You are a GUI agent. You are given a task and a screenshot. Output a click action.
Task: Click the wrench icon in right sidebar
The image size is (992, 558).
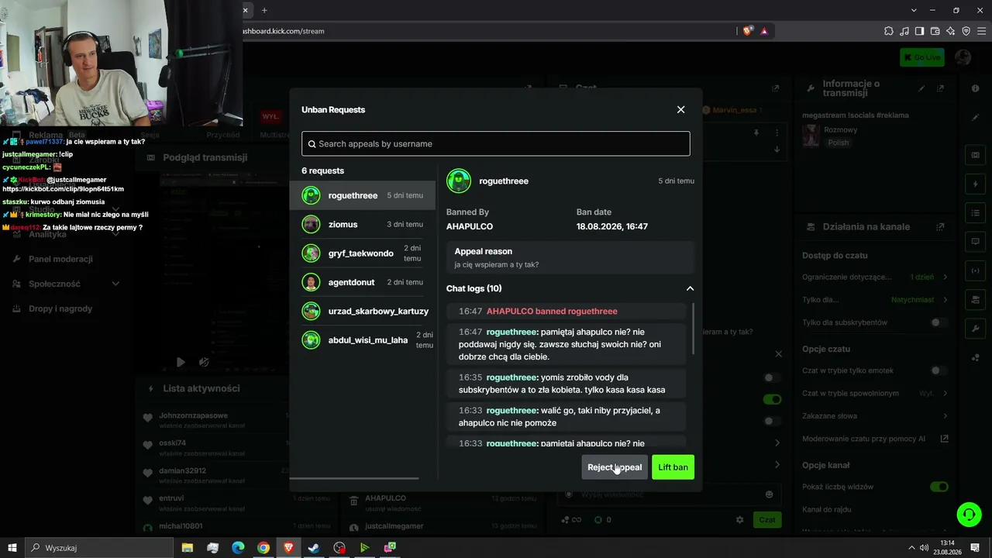pos(976,329)
